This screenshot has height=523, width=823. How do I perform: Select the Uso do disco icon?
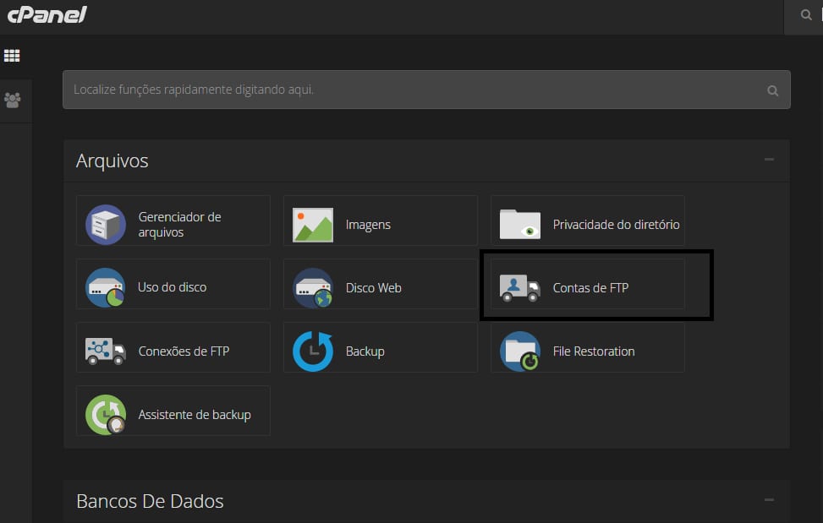(x=106, y=288)
